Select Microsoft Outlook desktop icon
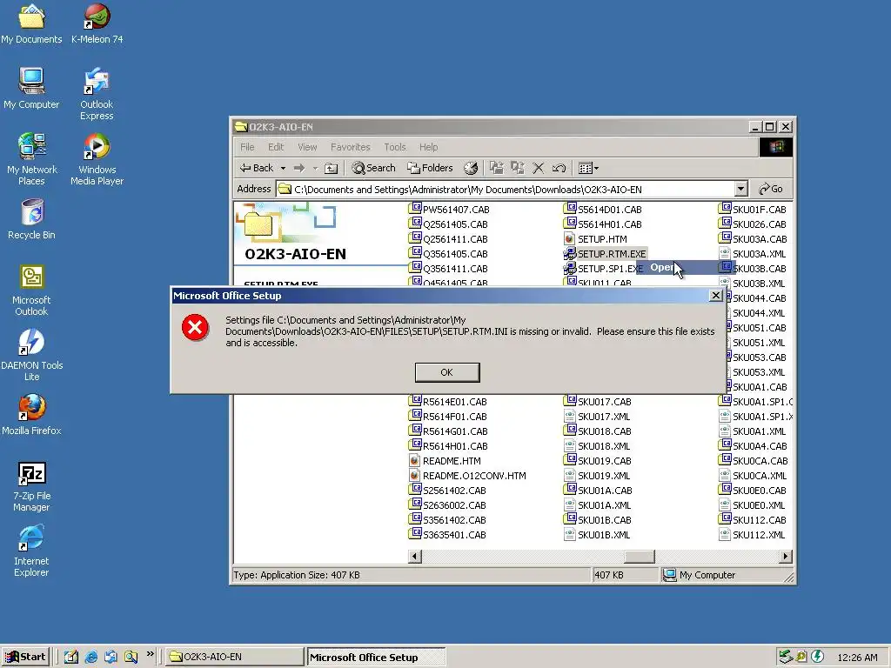The height and width of the screenshot is (668, 891). [x=32, y=291]
